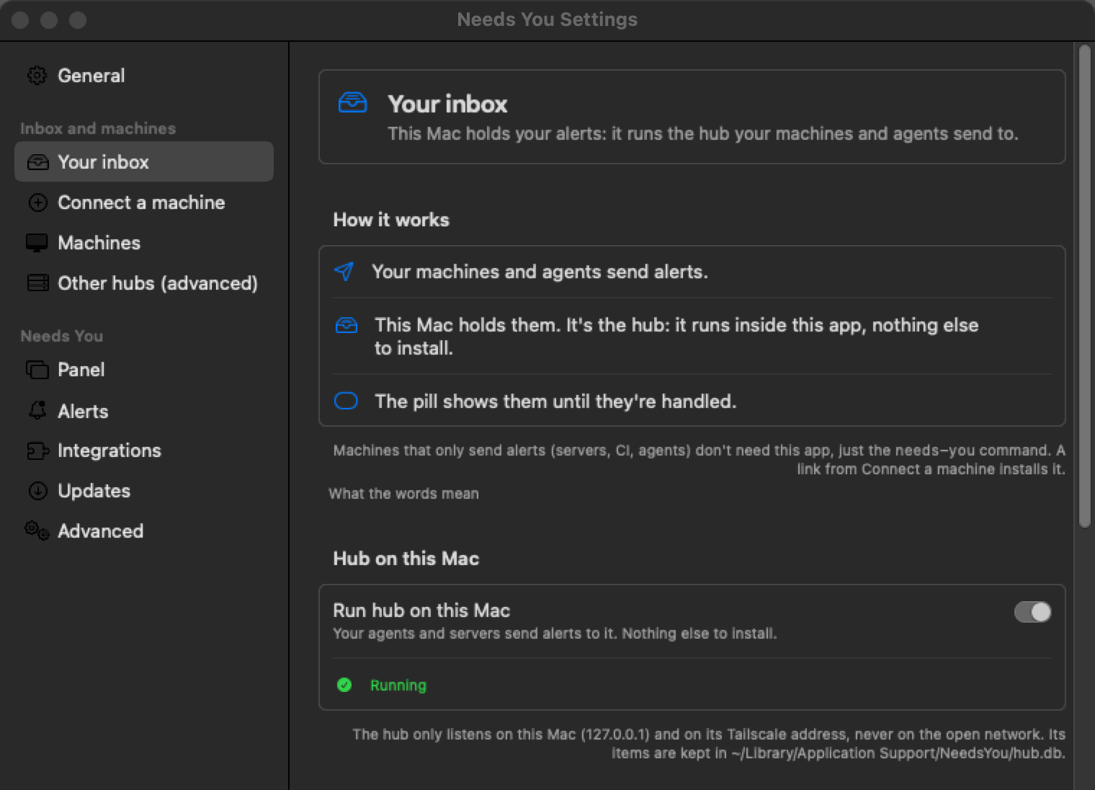Screen dimensions: 1095x790
Task: Click the red close window button
Action: point(20,20)
